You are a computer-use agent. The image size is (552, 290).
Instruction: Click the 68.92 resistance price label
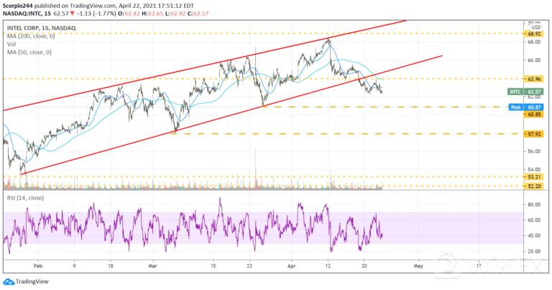pos(533,34)
